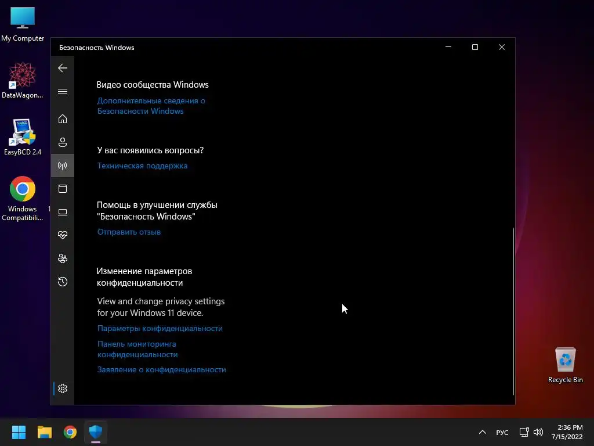
Task: Open Family options icon
Action: pyautogui.click(x=63, y=258)
